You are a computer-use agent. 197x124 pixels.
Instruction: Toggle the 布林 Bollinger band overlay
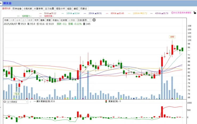[x=36, y=20]
